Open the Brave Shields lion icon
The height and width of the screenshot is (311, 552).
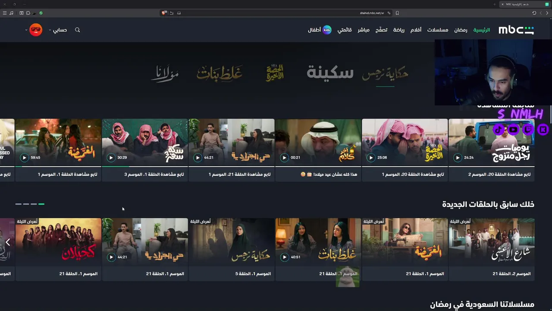pyautogui.click(x=164, y=13)
